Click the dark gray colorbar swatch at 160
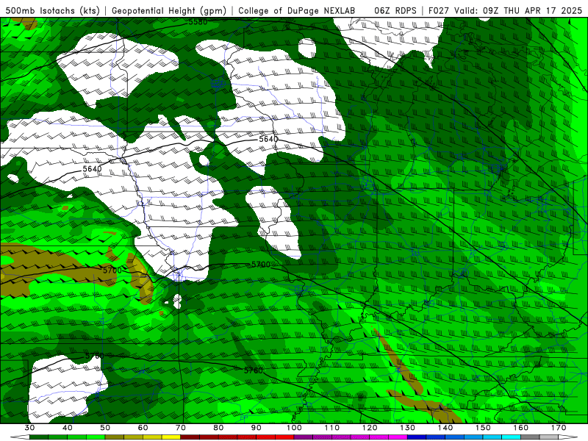 [530, 437]
